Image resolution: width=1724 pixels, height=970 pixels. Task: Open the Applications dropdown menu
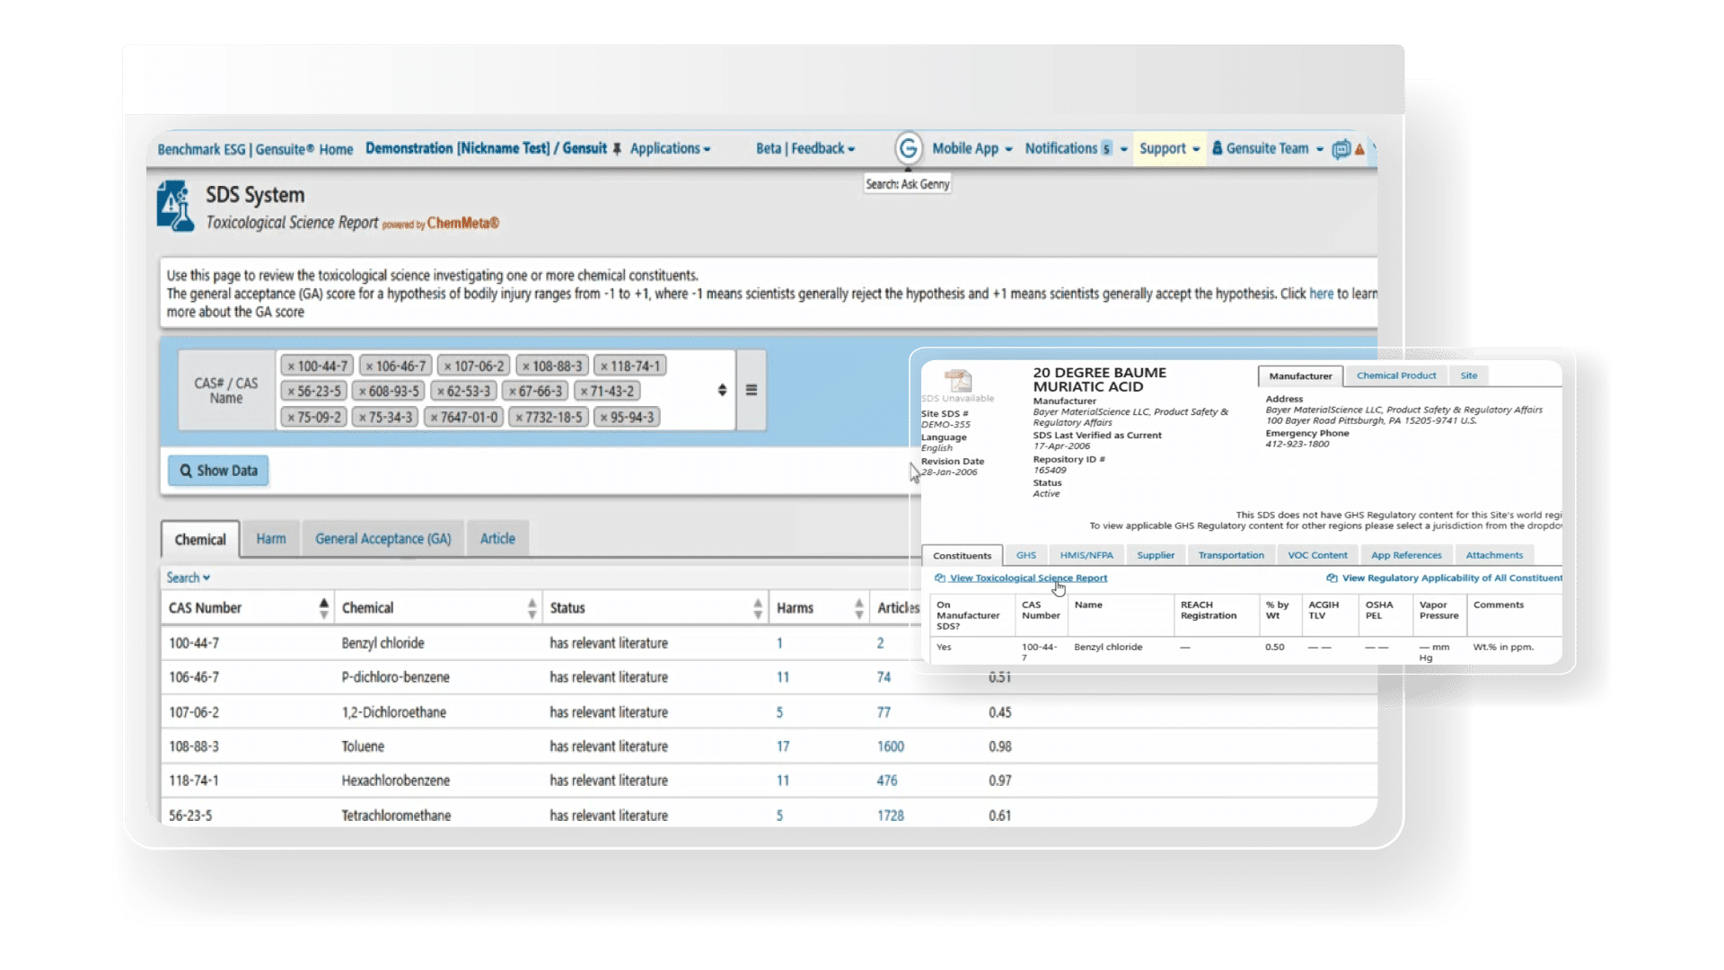pos(670,149)
